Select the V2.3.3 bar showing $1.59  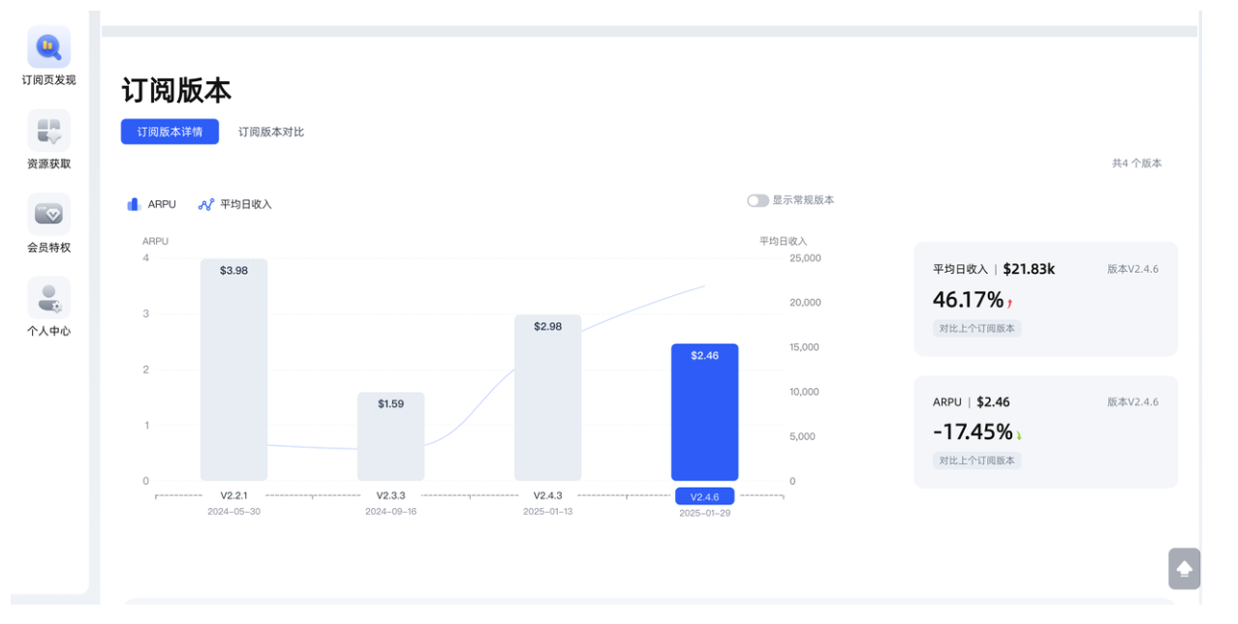(x=390, y=436)
